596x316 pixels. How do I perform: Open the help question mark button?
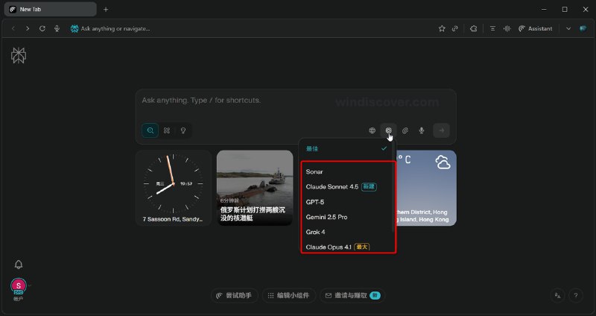pos(576,295)
